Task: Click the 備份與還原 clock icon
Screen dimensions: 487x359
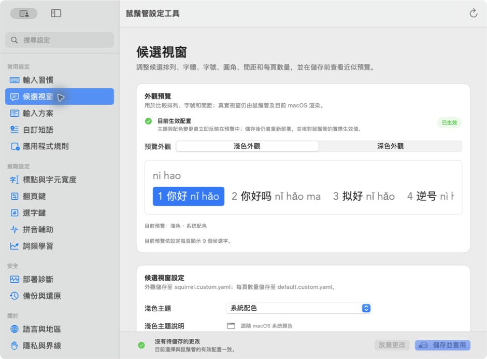Action: pyautogui.click(x=15, y=296)
